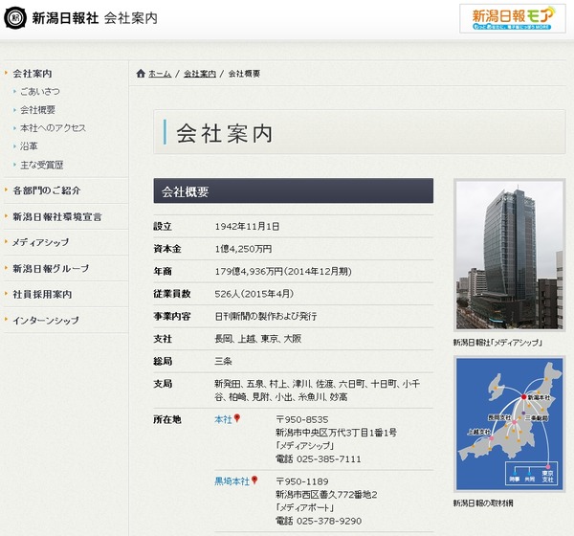Click the 所在地 row label
The width and height of the screenshot is (574, 536).
point(167,419)
